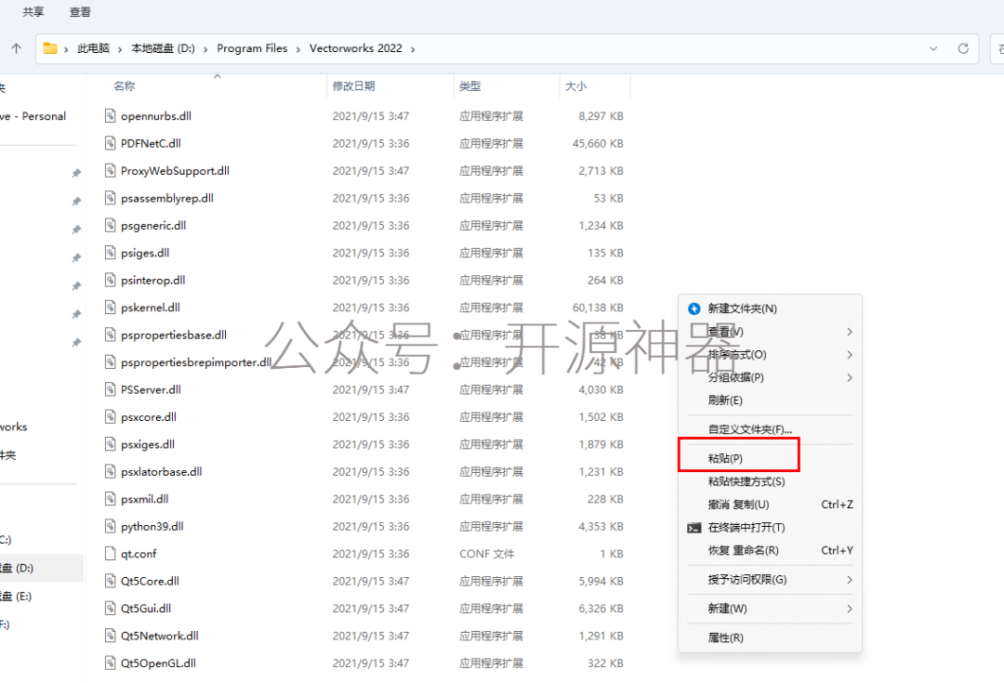
Task: Click the blue new-folder icon in context menu
Action: (694, 309)
